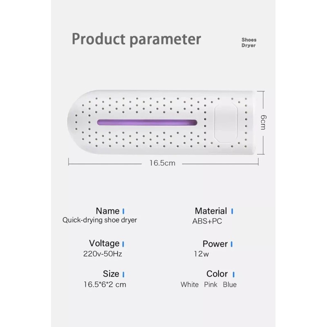Viewport: 327px width, 327px height.
Task: Click the 16.5cm width dimension label
Action: (162, 163)
